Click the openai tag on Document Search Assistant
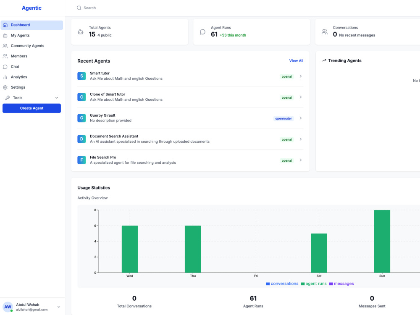 point(286,139)
